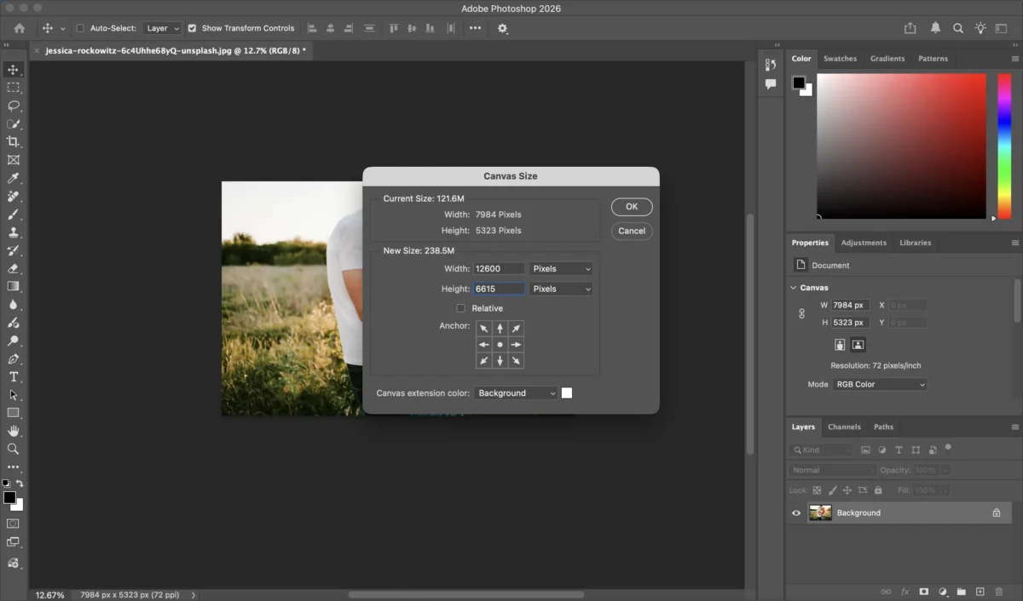The width and height of the screenshot is (1023, 601).
Task: Select the Zoom tool
Action: (x=13, y=449)
